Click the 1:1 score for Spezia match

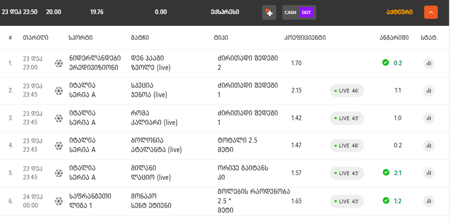[x=398, y=91]
